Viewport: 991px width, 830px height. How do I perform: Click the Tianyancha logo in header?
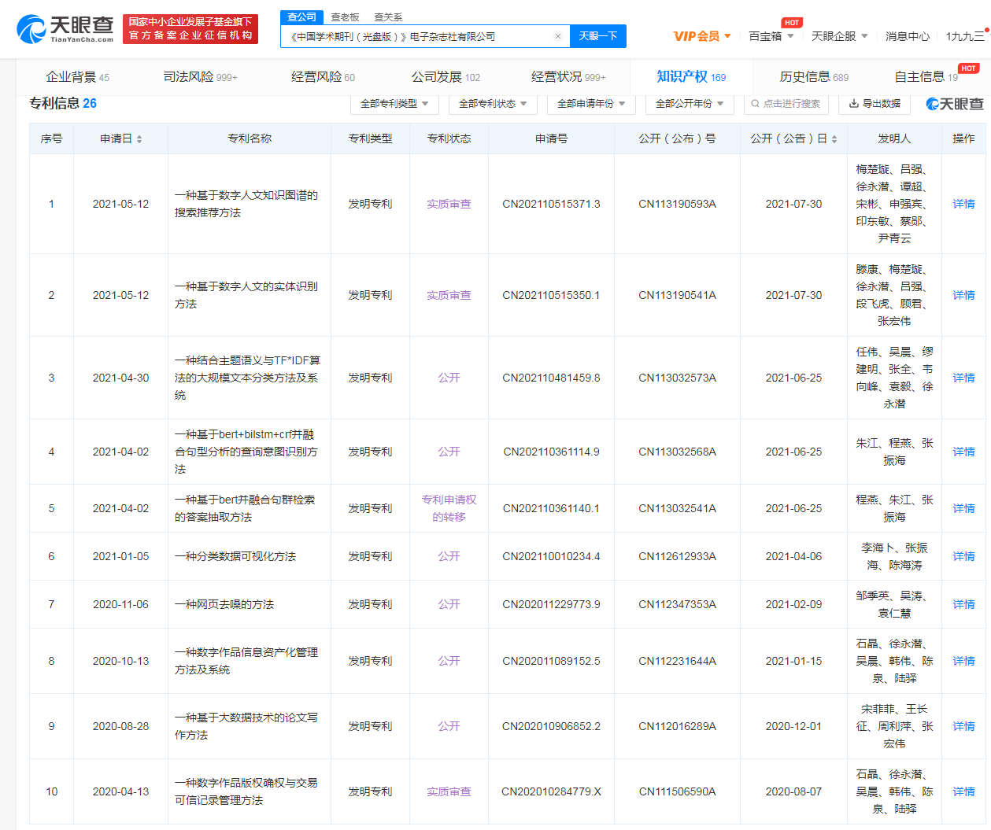pos(65,29)
